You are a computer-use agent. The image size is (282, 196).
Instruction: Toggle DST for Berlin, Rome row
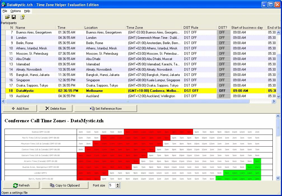[224, 43]
